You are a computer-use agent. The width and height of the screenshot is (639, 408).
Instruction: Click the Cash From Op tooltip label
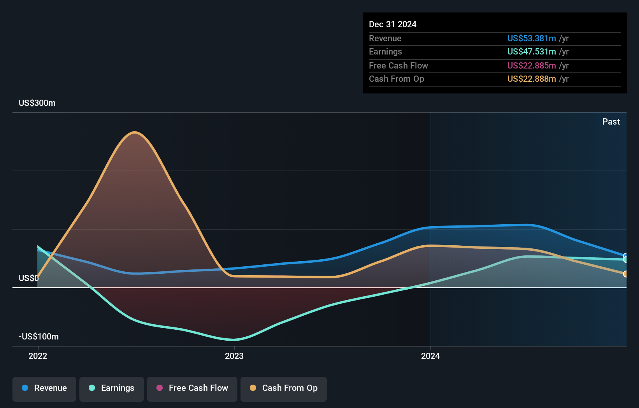click(397, 79)
